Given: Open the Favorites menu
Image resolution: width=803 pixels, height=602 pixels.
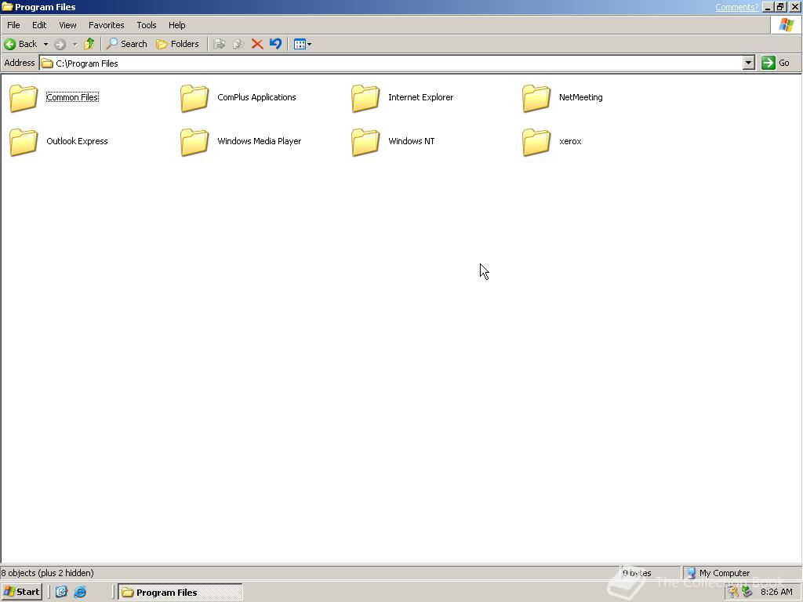Looking at the screenshot, I should click(x=106, y=25).
